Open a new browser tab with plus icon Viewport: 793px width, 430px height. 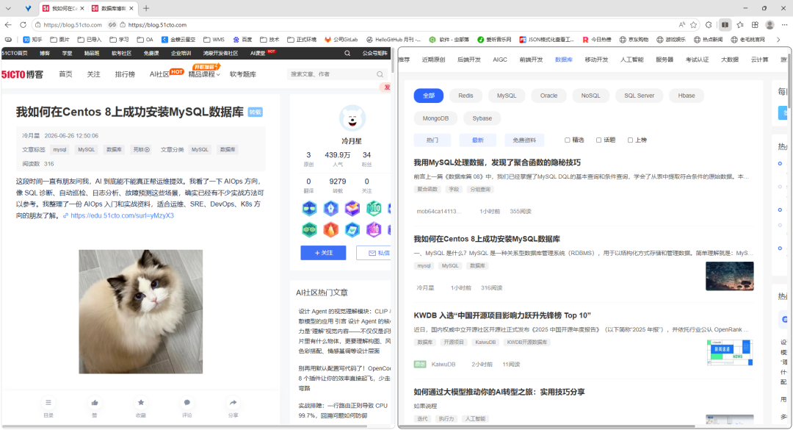click(146, 8)
